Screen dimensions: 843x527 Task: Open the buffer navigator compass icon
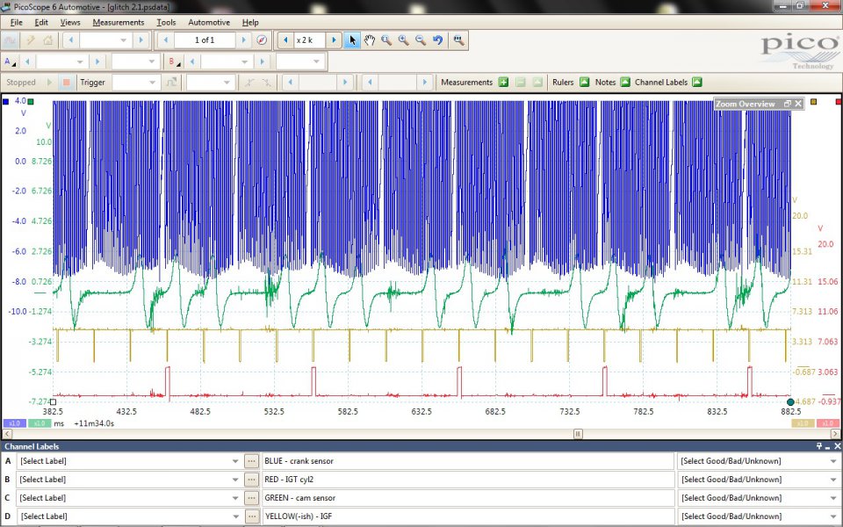pyautogui.click(x=262, y=40)
